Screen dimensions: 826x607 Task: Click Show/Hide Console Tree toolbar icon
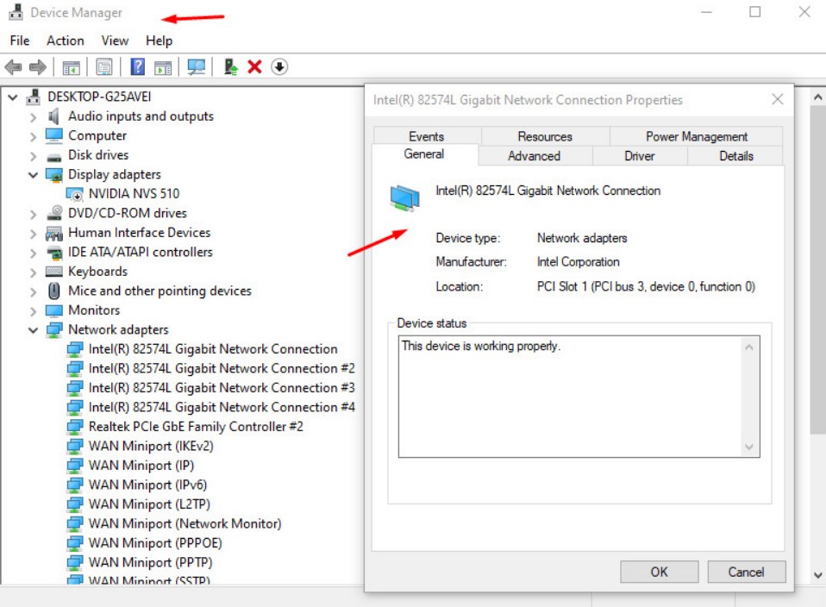pyautogui.click(x=71, y=67)
